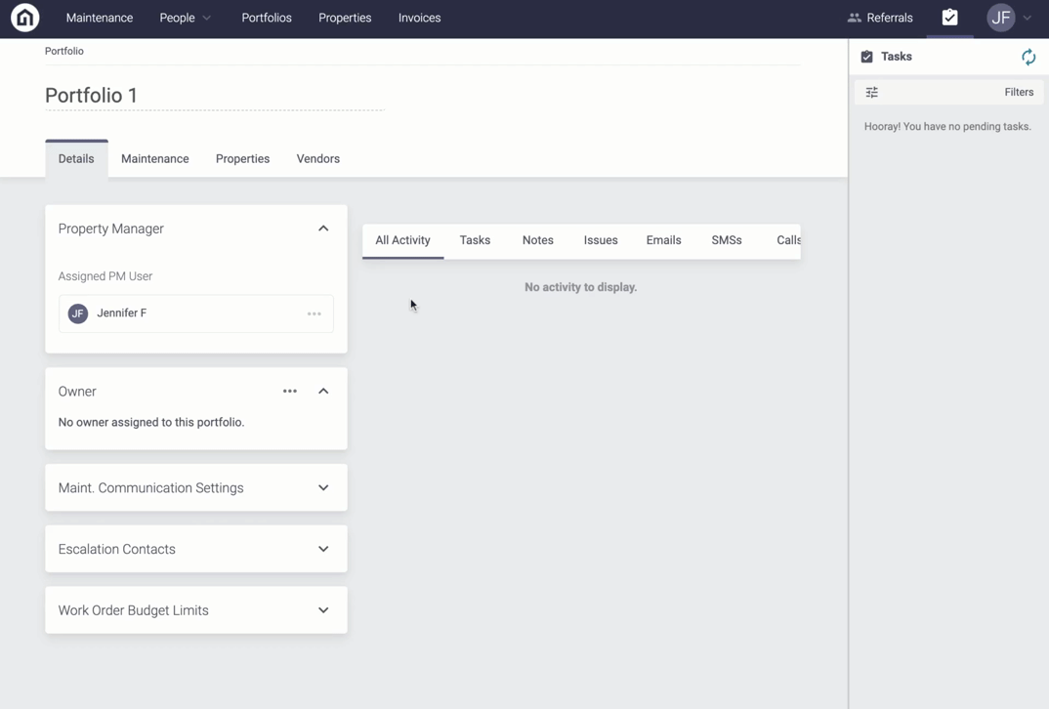Open Owner section more options

[290, 392]
